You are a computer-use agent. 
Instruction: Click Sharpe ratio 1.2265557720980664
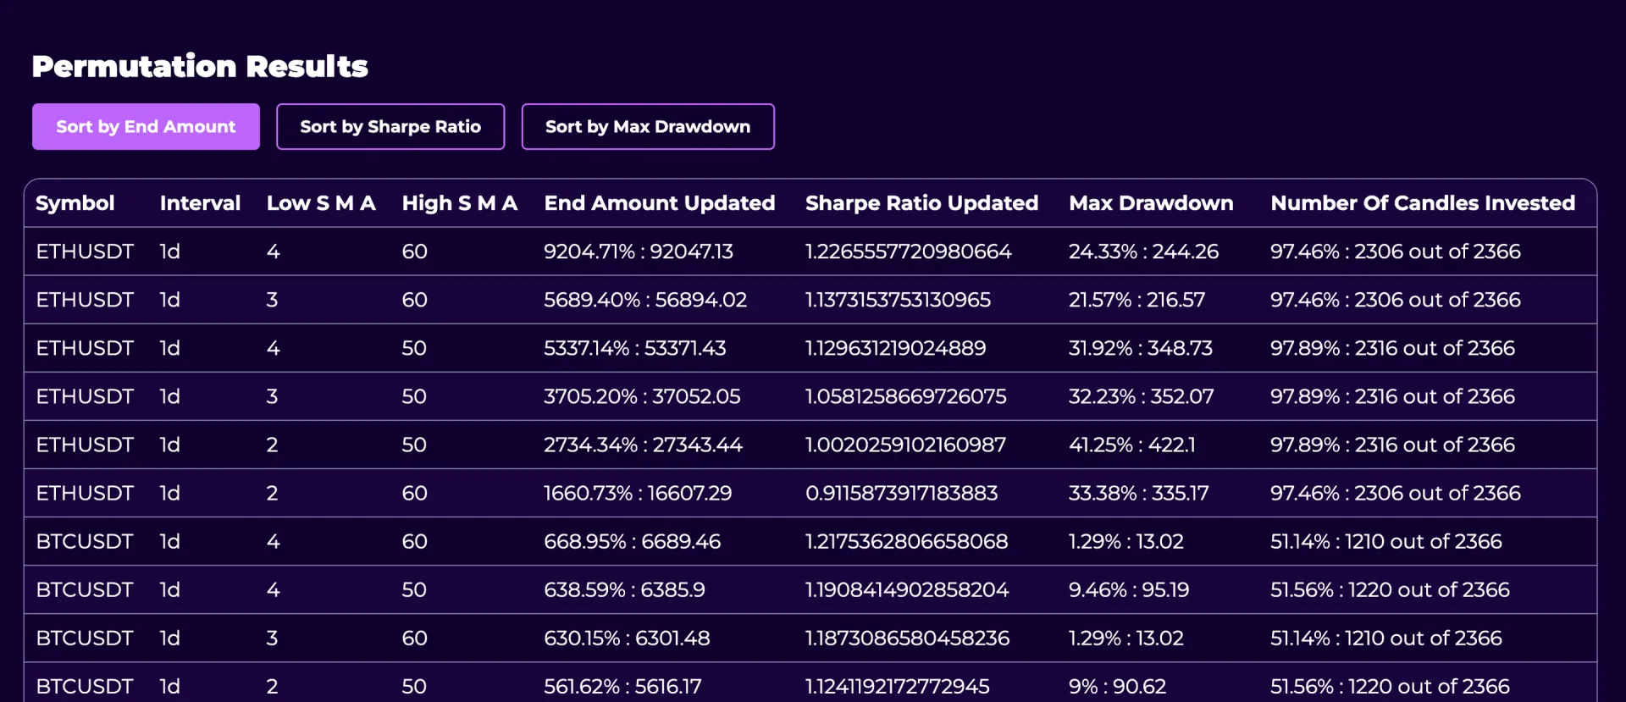(x=908, y=252)
